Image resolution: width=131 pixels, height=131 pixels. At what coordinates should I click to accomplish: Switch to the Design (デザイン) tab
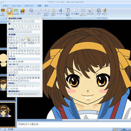6,6
